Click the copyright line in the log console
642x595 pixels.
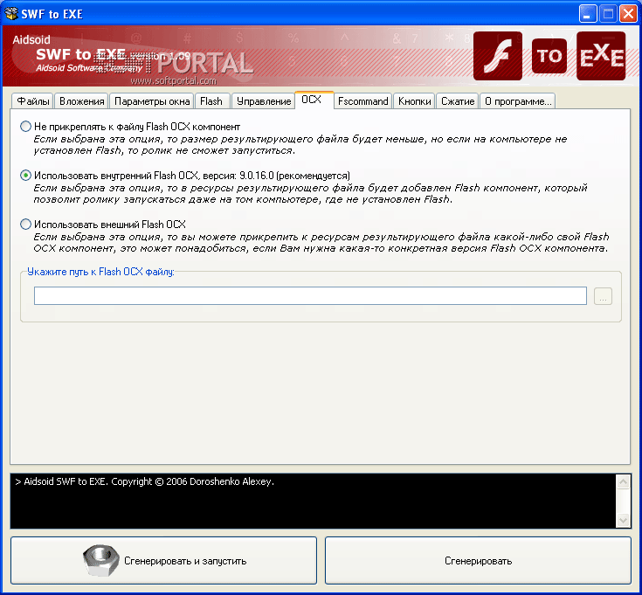144,481
